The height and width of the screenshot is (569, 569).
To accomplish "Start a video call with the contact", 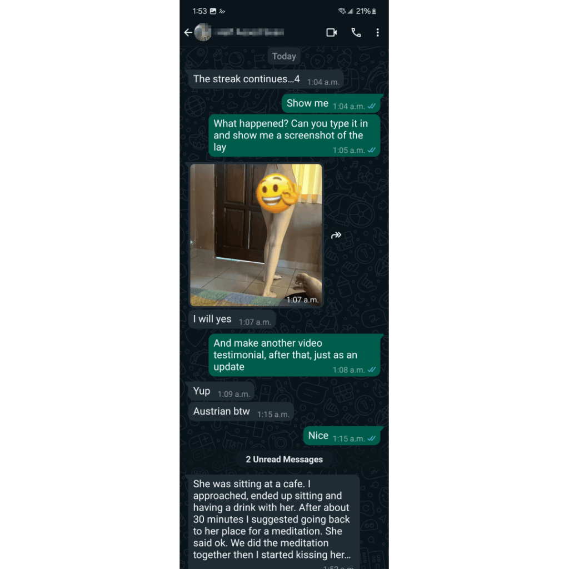I will pyautogui.click(x=331, y=33).
